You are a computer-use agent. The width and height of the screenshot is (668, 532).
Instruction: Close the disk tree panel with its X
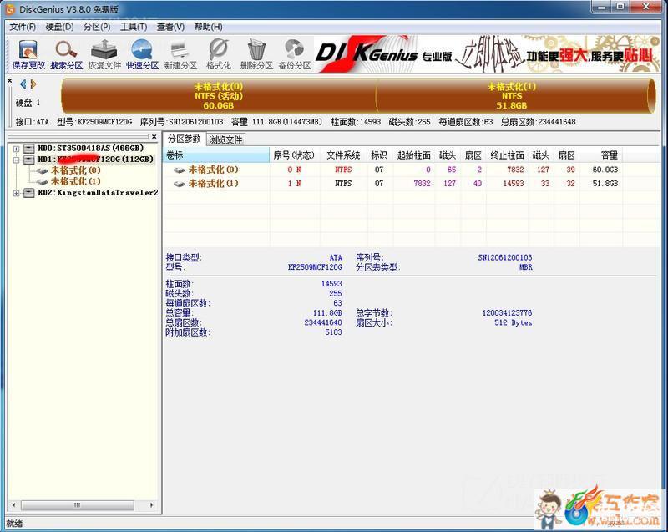click(x=154, y=137)
